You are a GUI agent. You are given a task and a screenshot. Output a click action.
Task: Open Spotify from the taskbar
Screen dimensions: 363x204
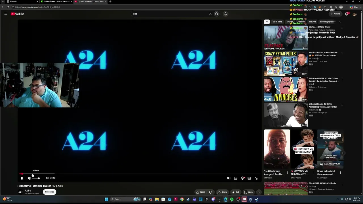click(232, 199)
